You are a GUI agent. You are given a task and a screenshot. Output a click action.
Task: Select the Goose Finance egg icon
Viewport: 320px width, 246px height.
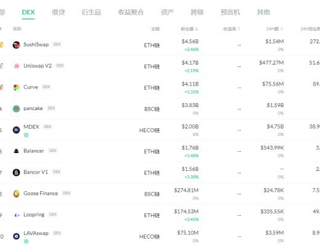(16, 194)
